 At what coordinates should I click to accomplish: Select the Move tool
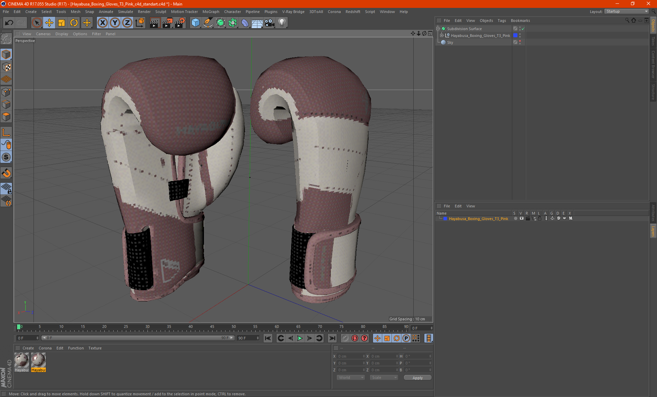(x=49, y=23)
